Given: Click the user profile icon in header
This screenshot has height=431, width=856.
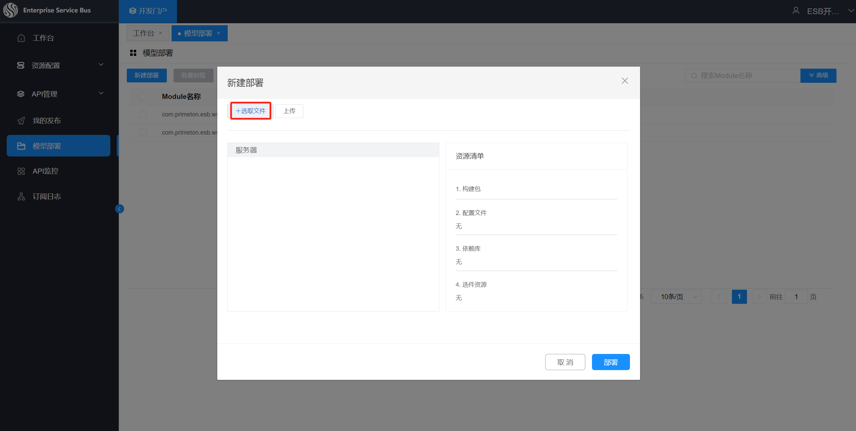Looking at the screenshot, I should pyautogui.click(x=796, y=11).
